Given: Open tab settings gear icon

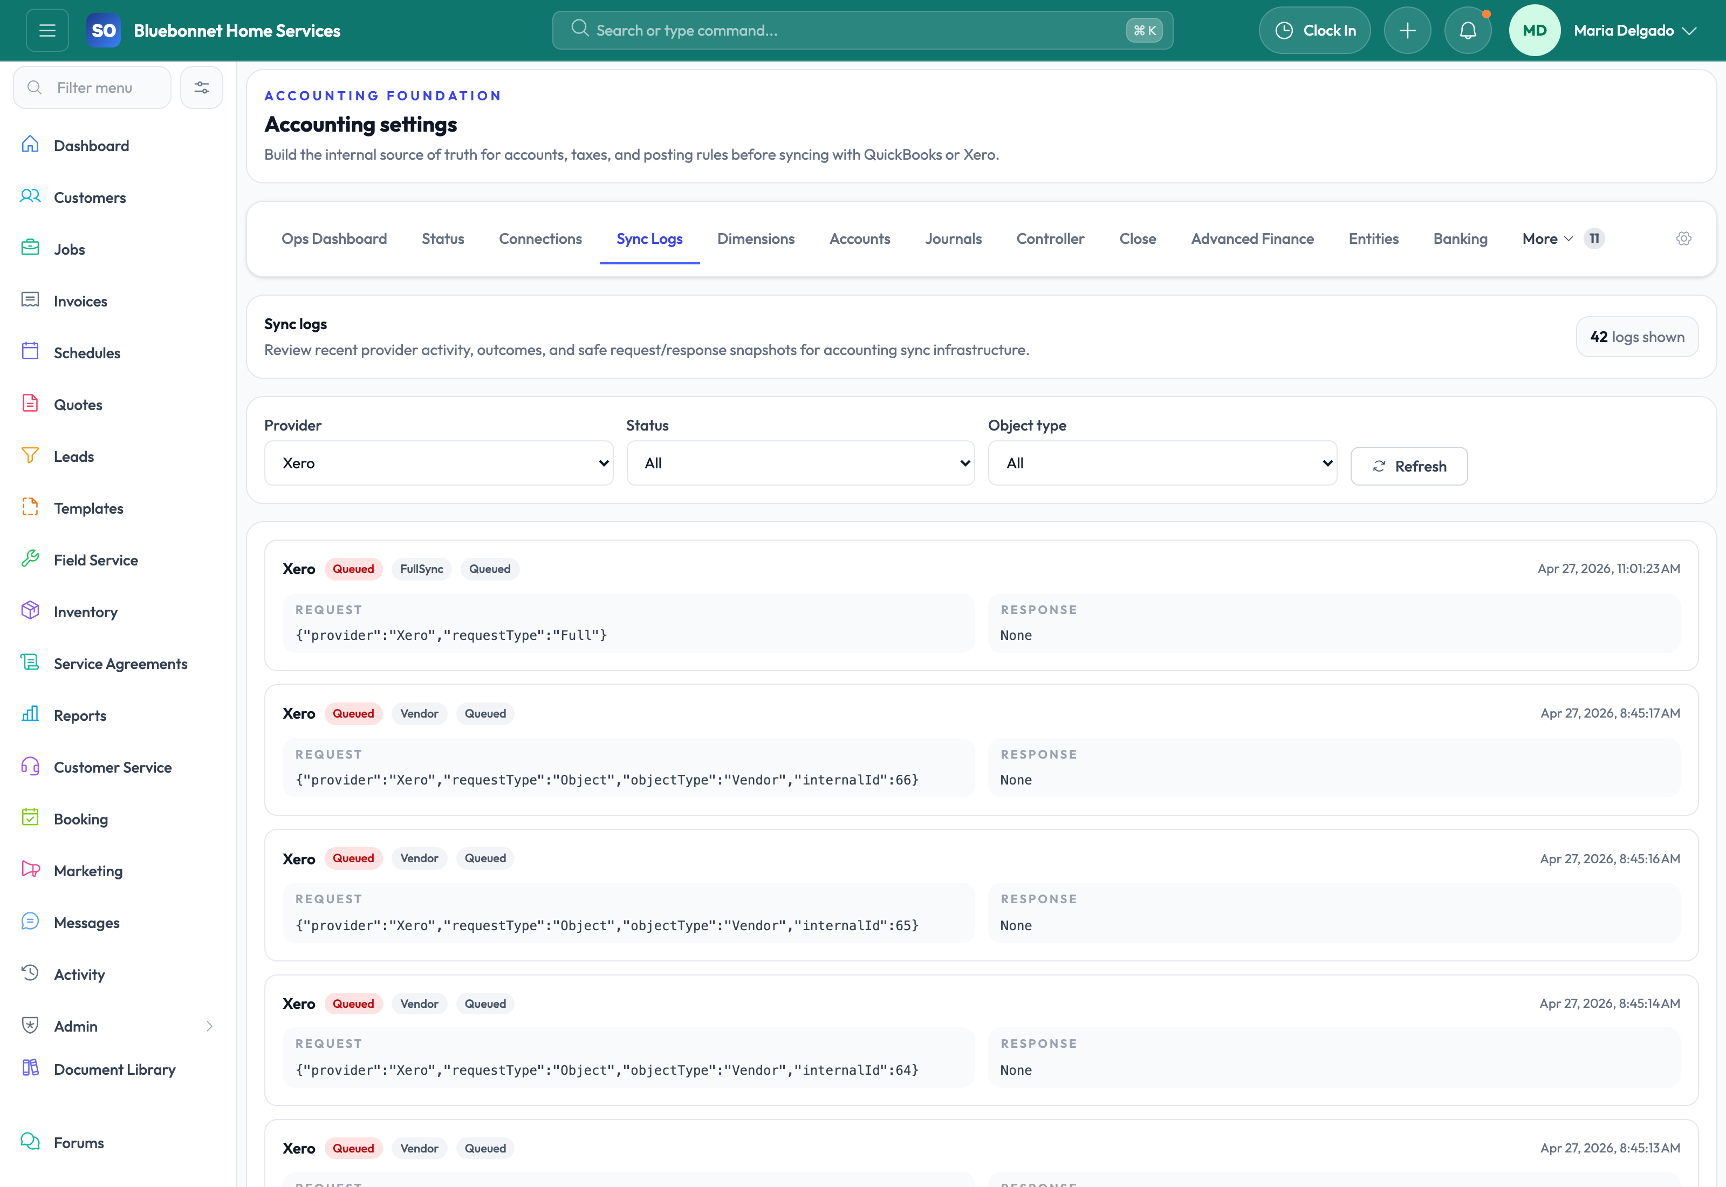Looking at the screenshot, I should pyautogui.click(x=1683, y=238).
